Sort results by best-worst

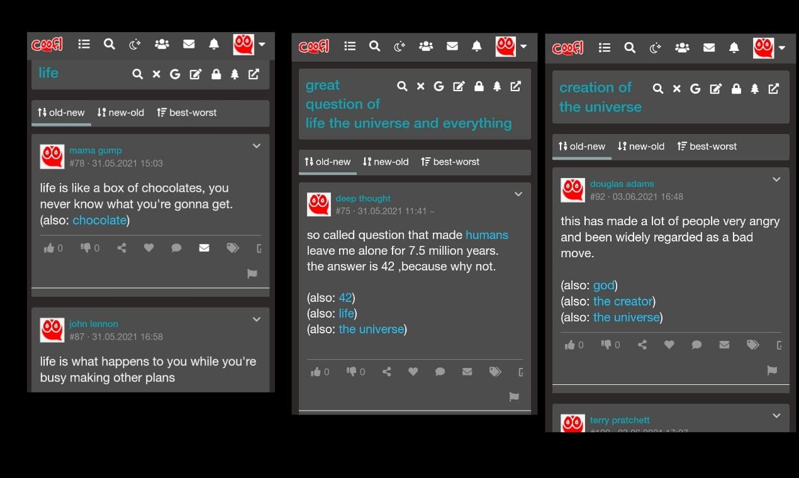pyautogui.click(x=187, y=113)
